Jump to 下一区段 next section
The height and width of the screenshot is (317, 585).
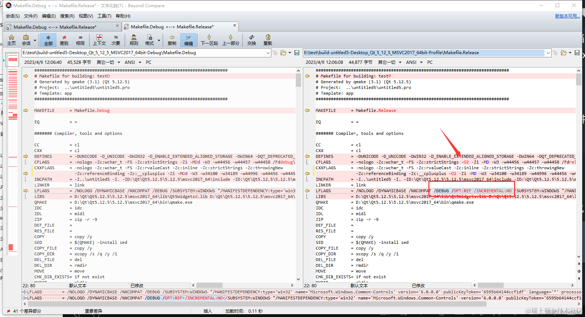(209, 40)
